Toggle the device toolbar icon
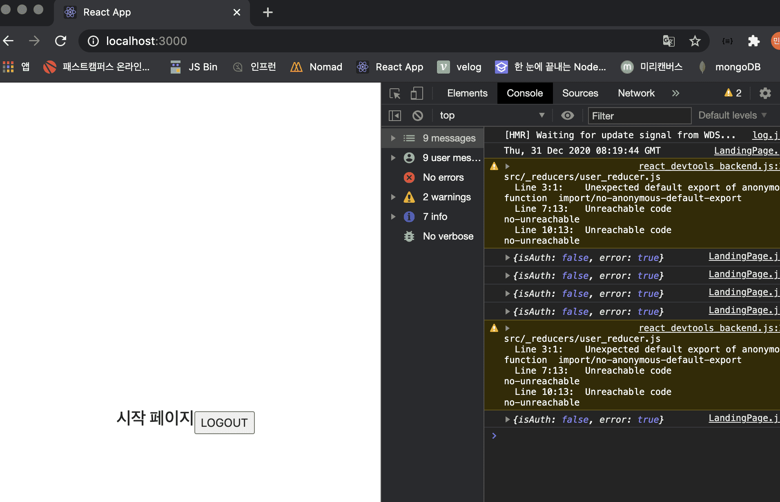The width and height of the screenshot is (780, 502). pos(417,94)
